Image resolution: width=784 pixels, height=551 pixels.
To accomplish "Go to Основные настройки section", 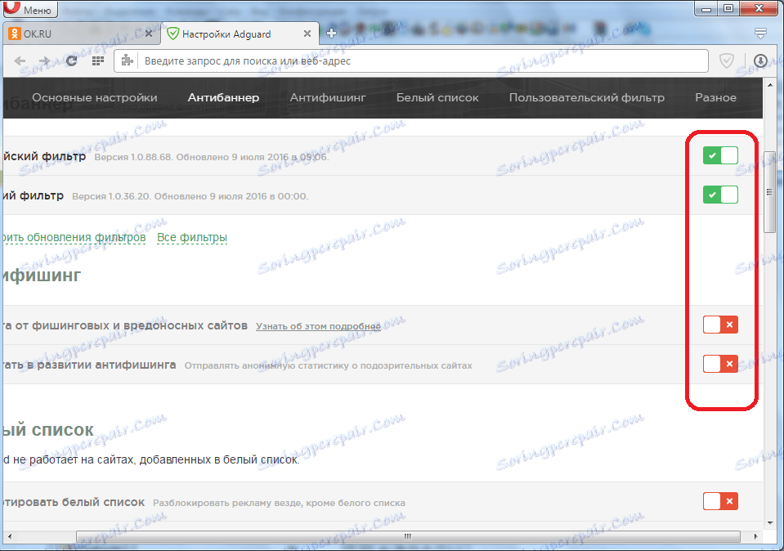I will [x=95, y=97].
